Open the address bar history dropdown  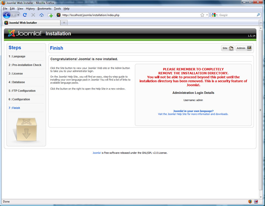coord(207,15)
